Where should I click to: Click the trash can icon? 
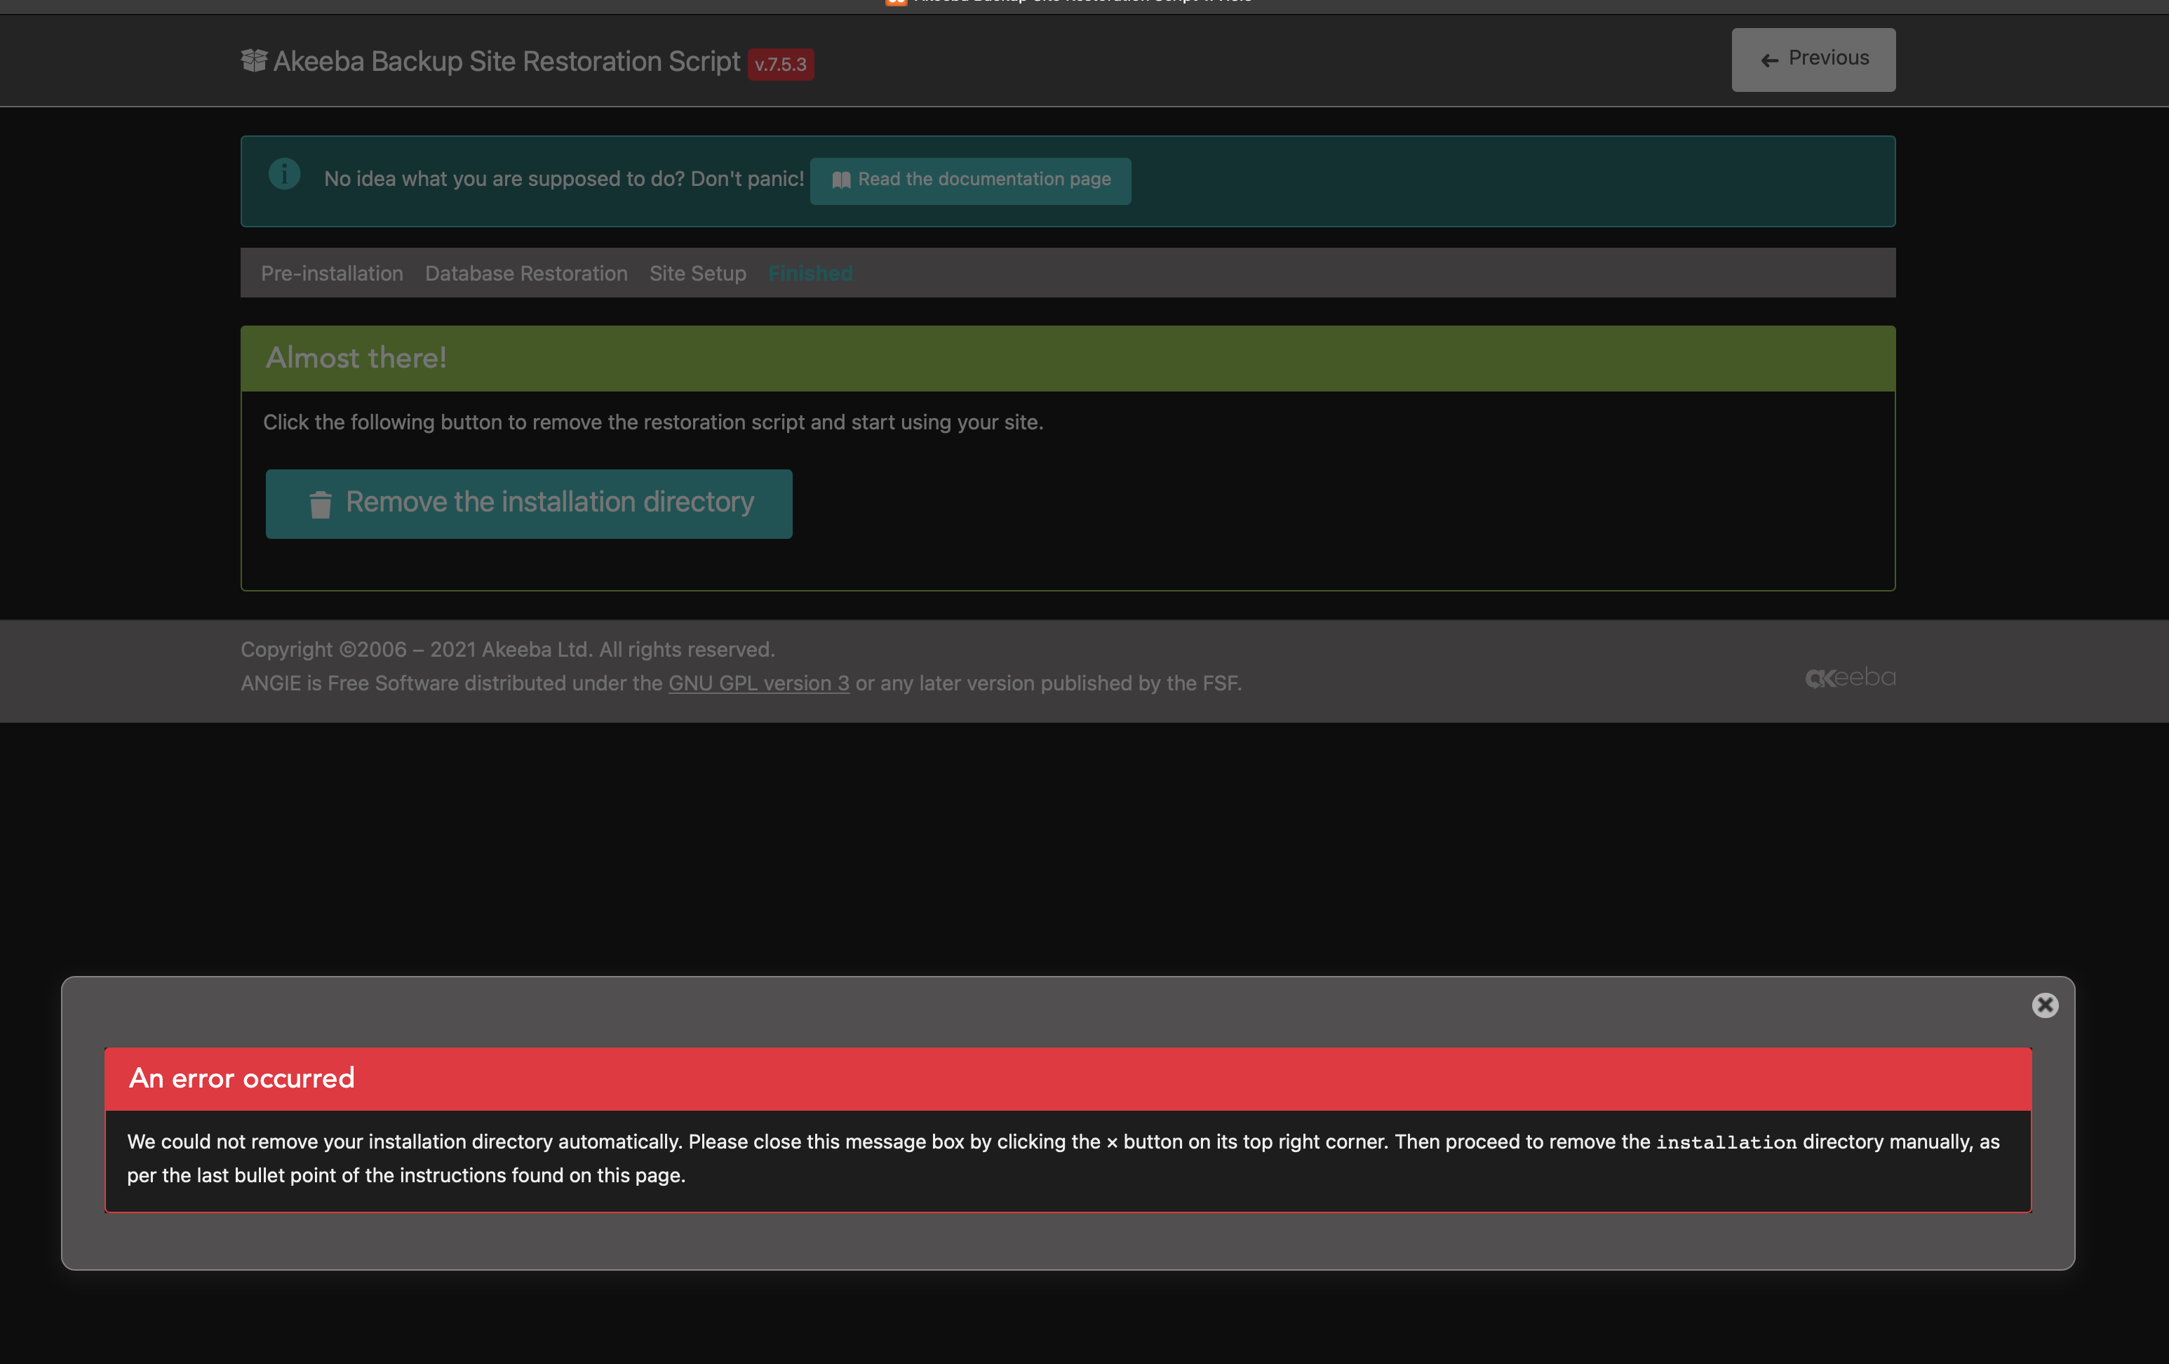coord(321,504)
